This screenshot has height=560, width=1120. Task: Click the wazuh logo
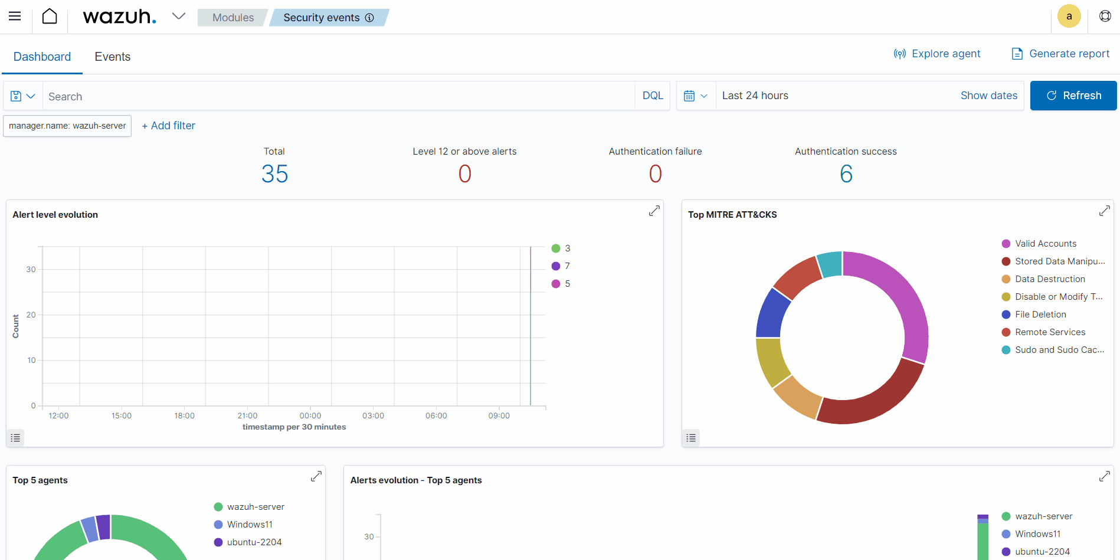point(120,17)
